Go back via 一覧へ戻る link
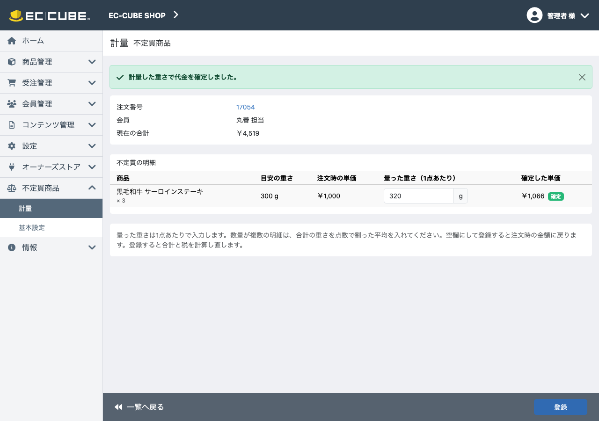Viewport: 599px width, 421px height. pyautogui.click(x=139, y=407)
